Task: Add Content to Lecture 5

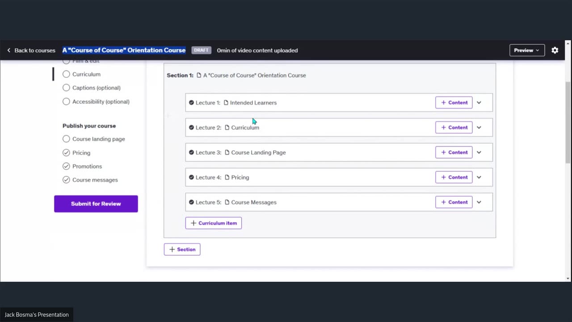Action: click(x=454, y=202)
